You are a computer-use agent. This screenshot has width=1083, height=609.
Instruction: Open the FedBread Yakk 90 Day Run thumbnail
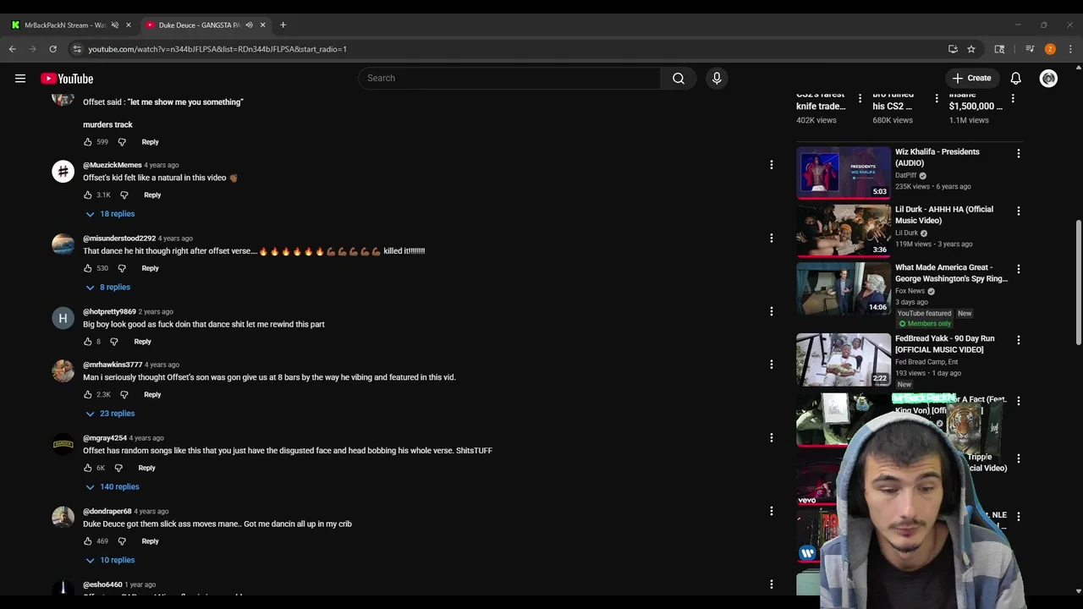coord(843,359)
